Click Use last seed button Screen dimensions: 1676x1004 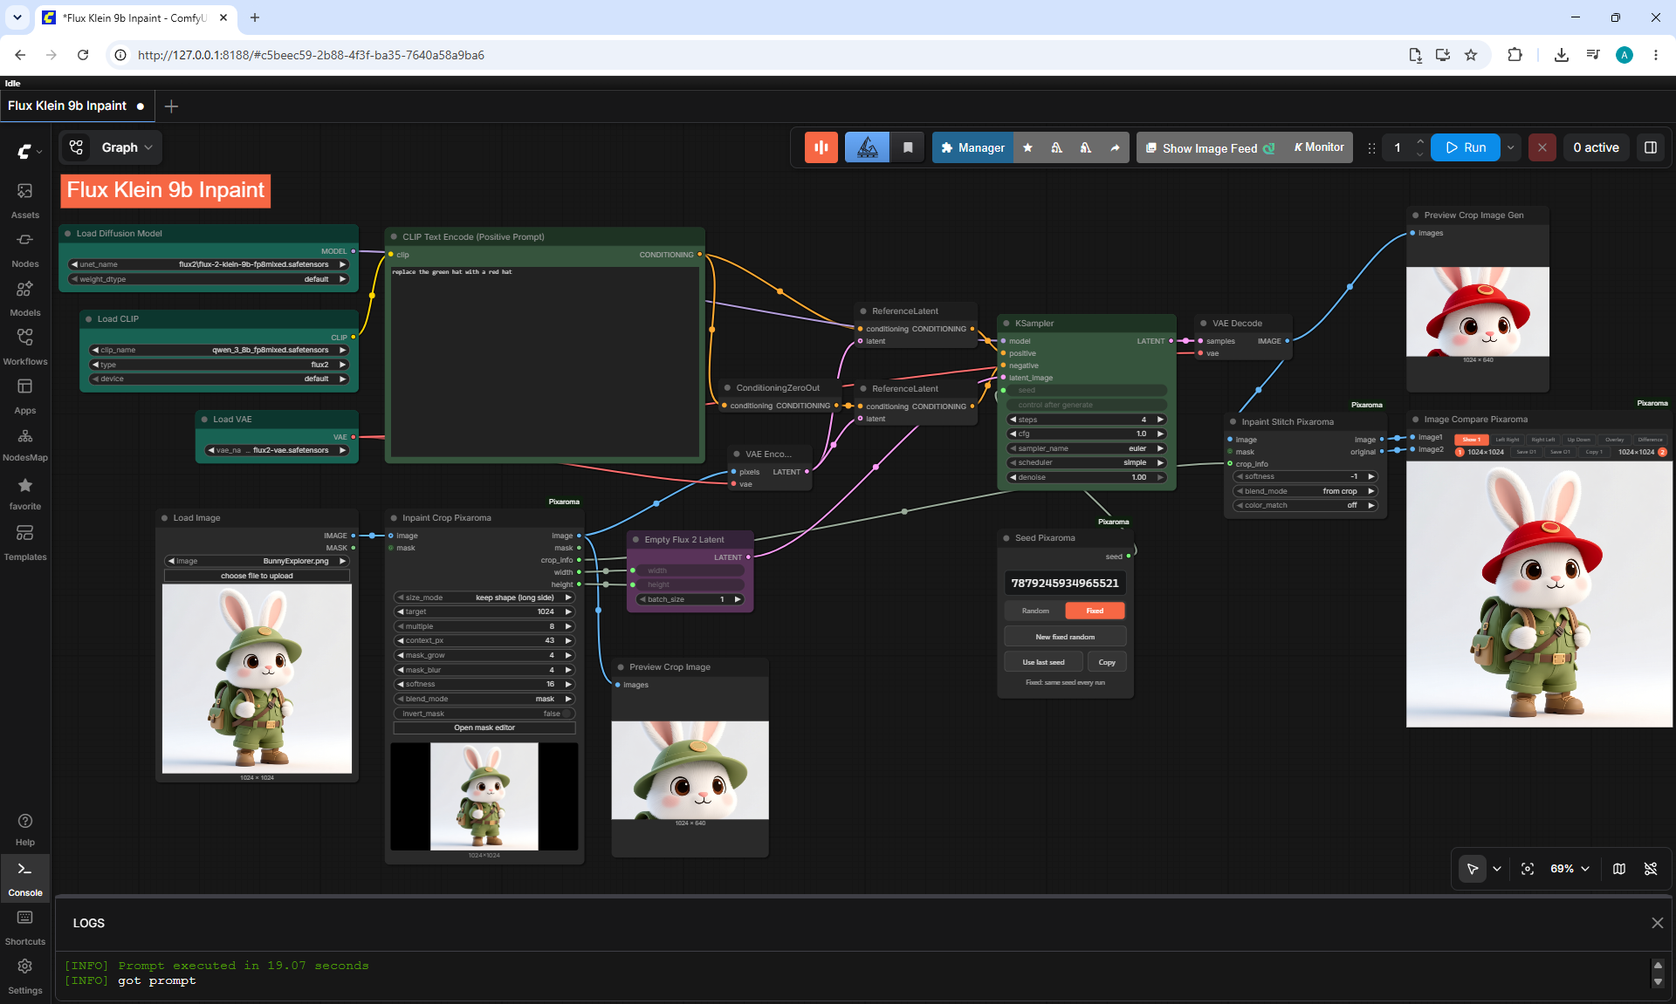click(x=1043, y=662)
